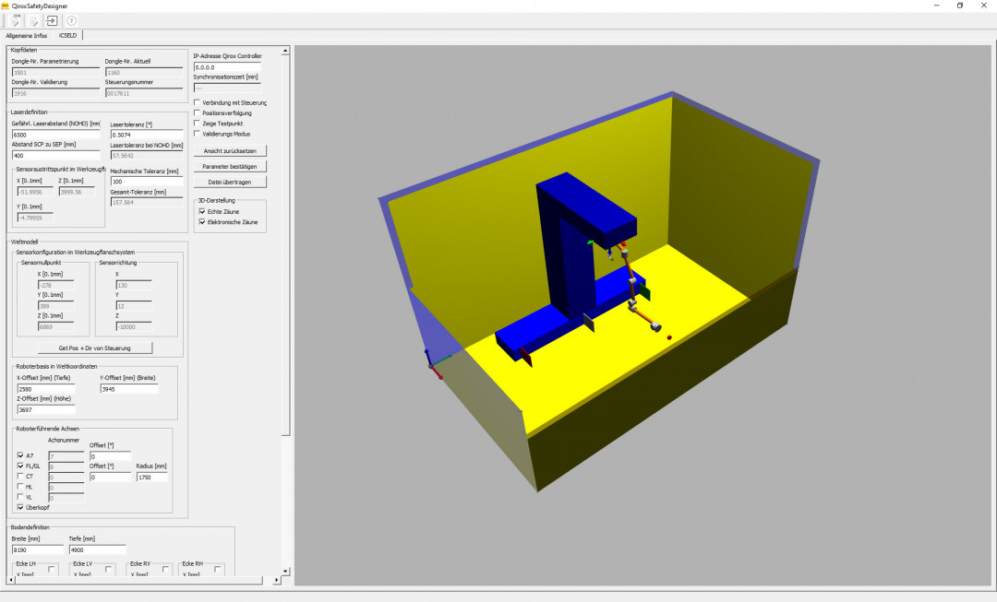The image size is (997, 602).
Task: Click the Ansicht zurücksetzen button
Action: pos(230,150)
